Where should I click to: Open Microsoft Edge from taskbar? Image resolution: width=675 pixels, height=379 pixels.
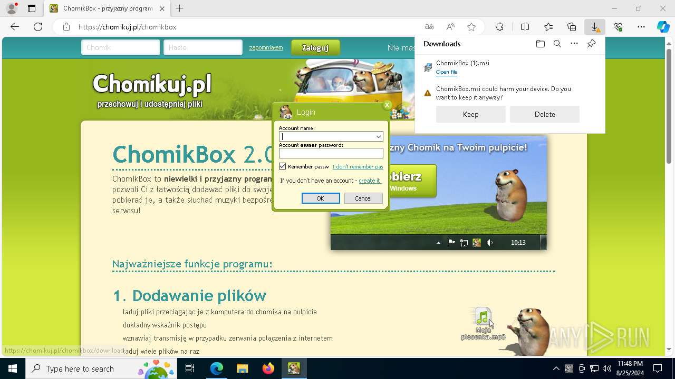pos(217,368)
